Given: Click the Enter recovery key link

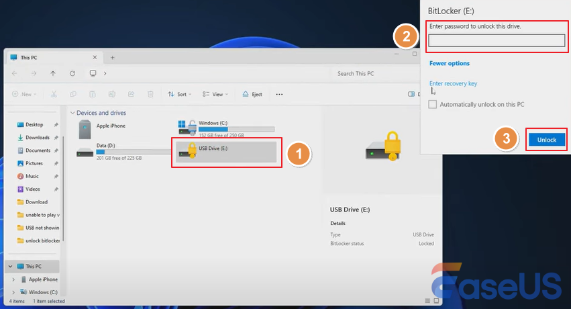Looking at the screenshot, I should click(x=453, y=83).
